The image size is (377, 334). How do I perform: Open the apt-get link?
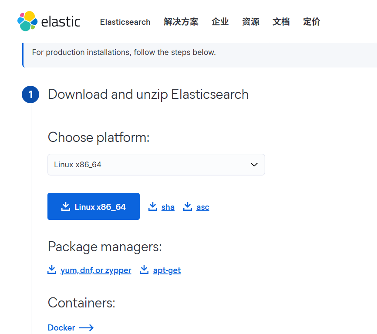point(167,270)
